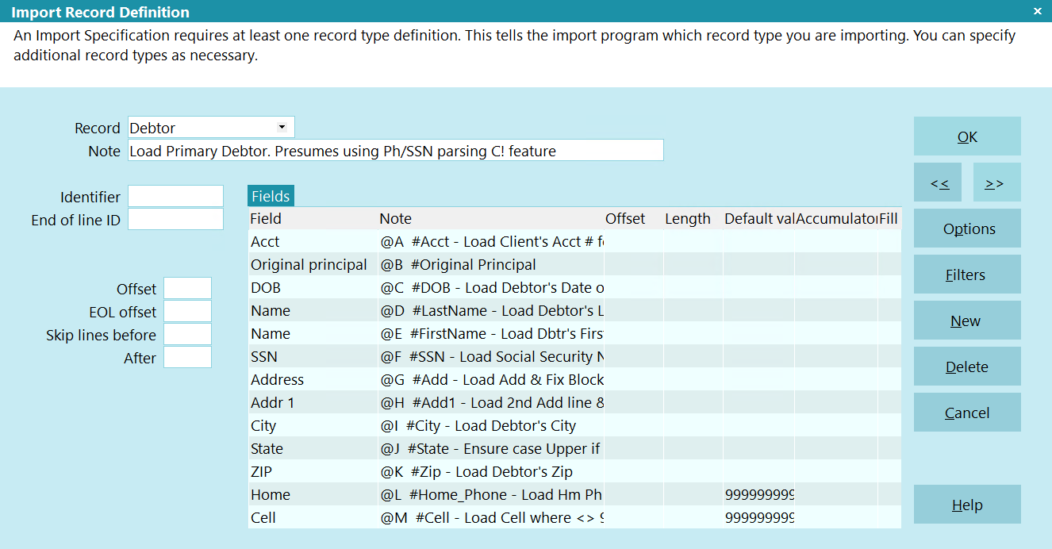Select the Fields tab

pyautogui.click(x=271, y=196)
